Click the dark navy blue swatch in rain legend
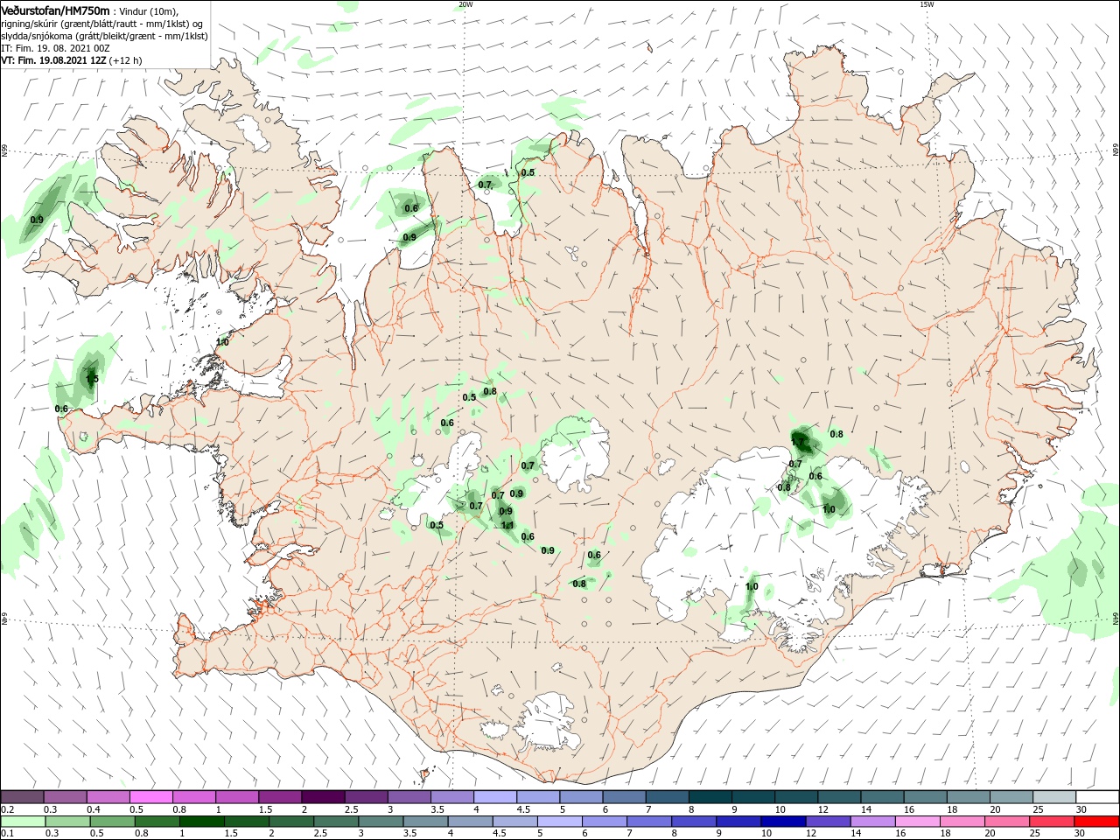 (781, 821)
